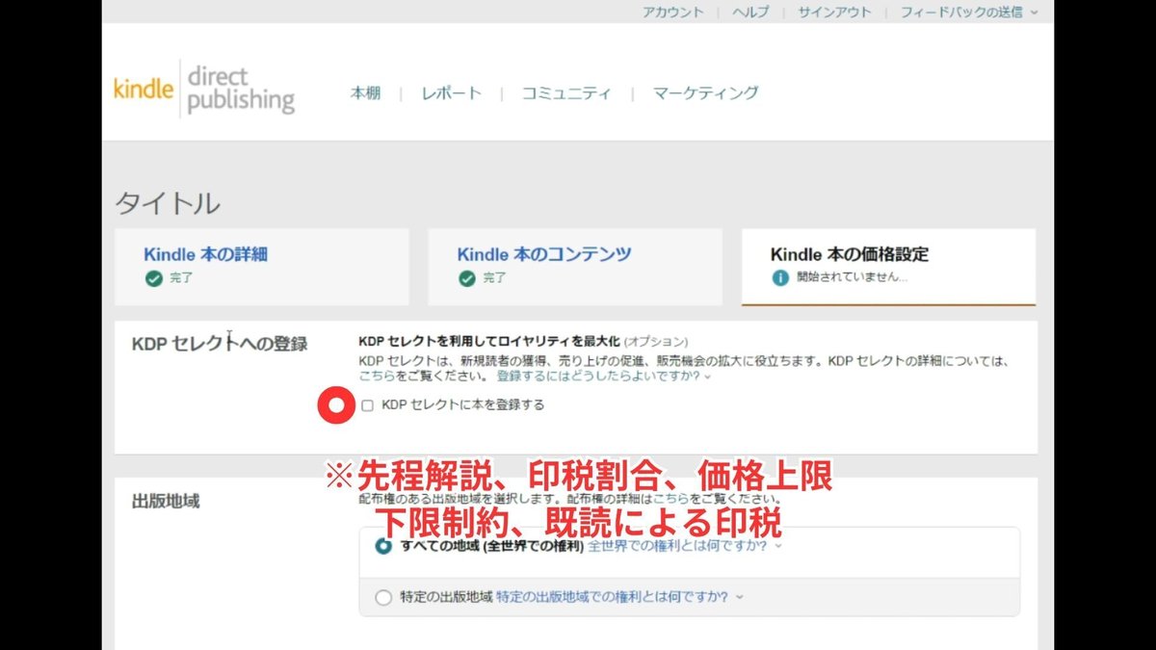Open the コミュニティ menu
The image size is (1156, 650).
point(566,93)
